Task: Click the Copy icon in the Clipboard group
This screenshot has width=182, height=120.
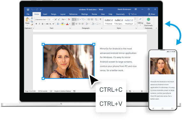Action: coord(32,21)
